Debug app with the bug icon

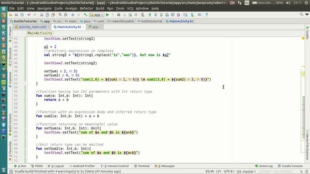point(119,15)
